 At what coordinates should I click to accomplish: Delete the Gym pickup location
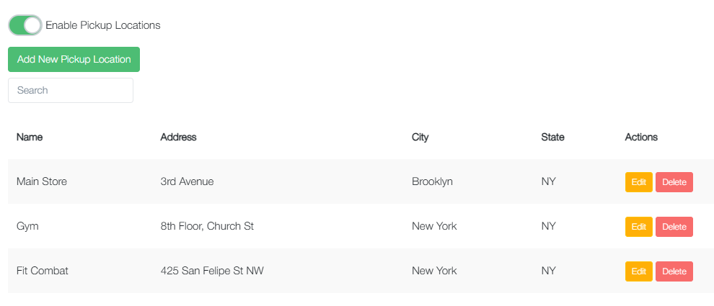coord(674,227)
